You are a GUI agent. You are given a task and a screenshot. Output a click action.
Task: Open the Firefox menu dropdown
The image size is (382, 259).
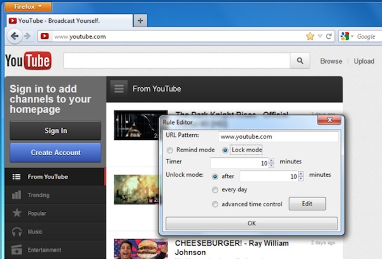pyautogui.click(x=28, y=6)
